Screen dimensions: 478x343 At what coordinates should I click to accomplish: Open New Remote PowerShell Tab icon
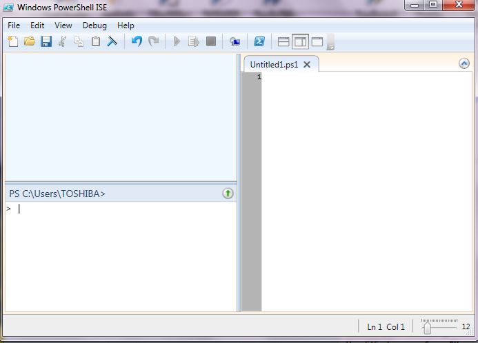(235, 41)
